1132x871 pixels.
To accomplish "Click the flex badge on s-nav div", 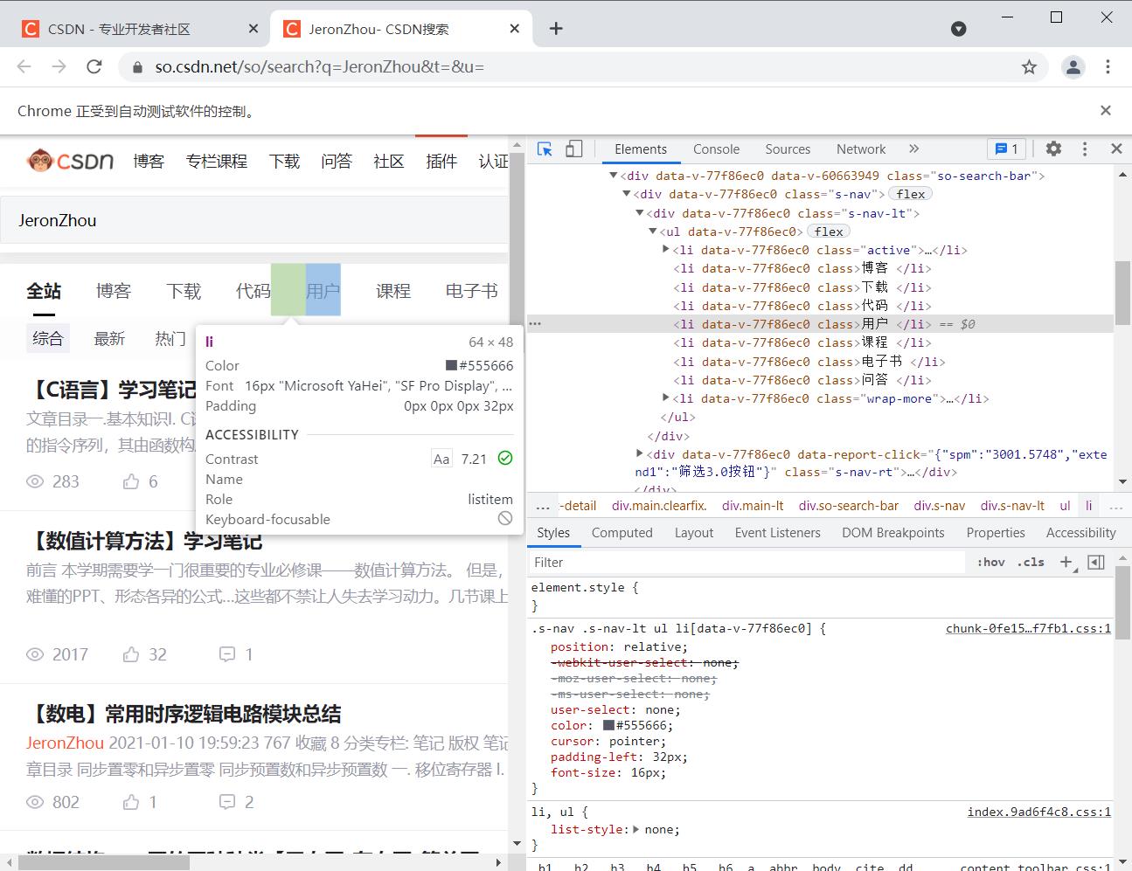I will (x=910, y=194).
